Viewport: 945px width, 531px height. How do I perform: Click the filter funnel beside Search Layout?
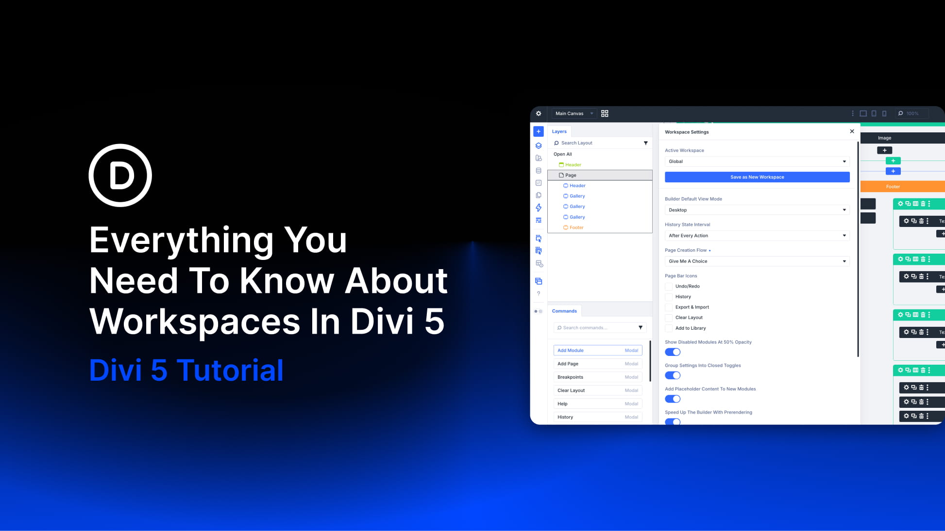(x=646, y=143)
